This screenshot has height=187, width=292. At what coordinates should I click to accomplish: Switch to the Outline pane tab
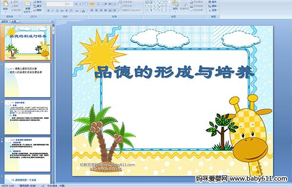pos(14,21)
